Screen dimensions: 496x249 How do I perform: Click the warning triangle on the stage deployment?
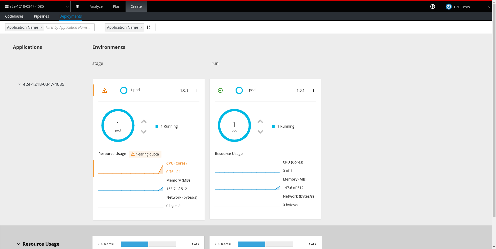(105, 90)
